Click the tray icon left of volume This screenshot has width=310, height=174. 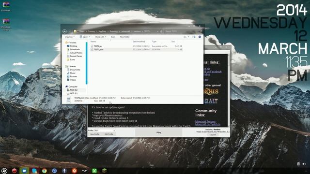click(298, 164)
